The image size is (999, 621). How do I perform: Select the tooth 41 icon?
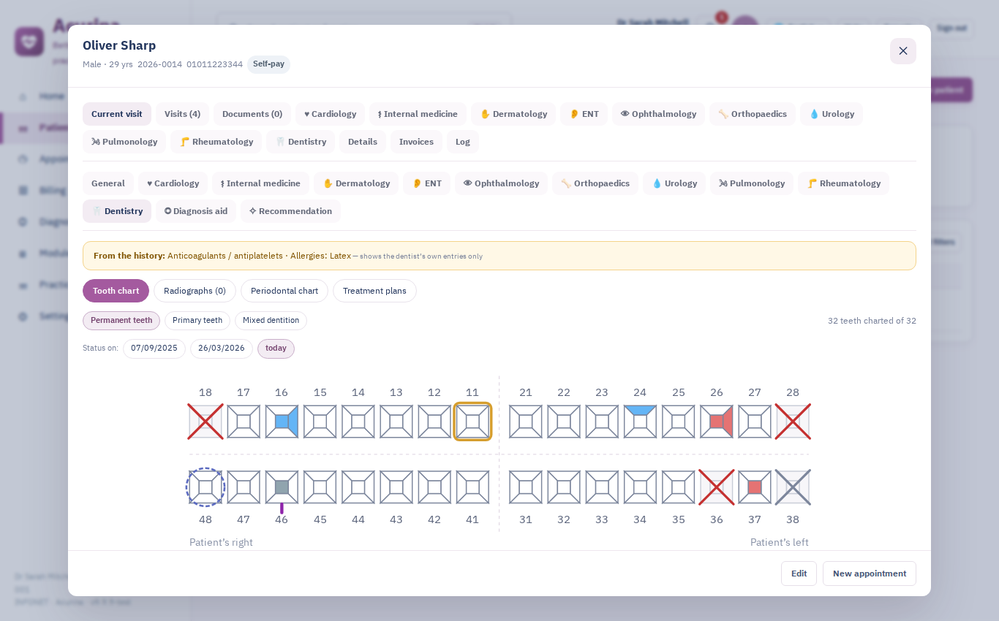point(472,487)
